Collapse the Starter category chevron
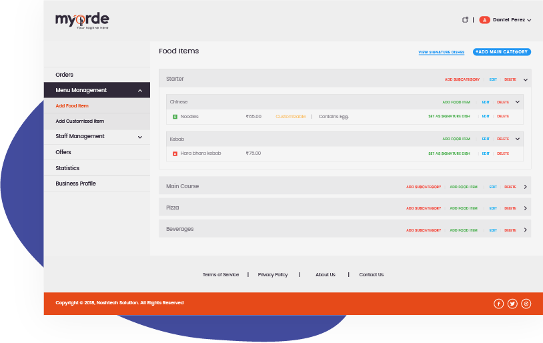Screen dimensions: 543x343 pos(526,79)
